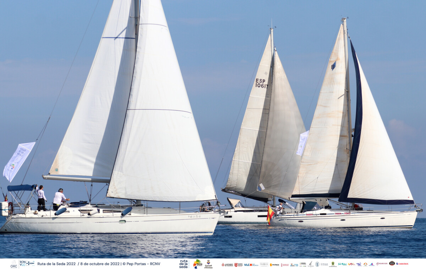Click the 'Ruta de la Seda 2022' caption text

56,264
